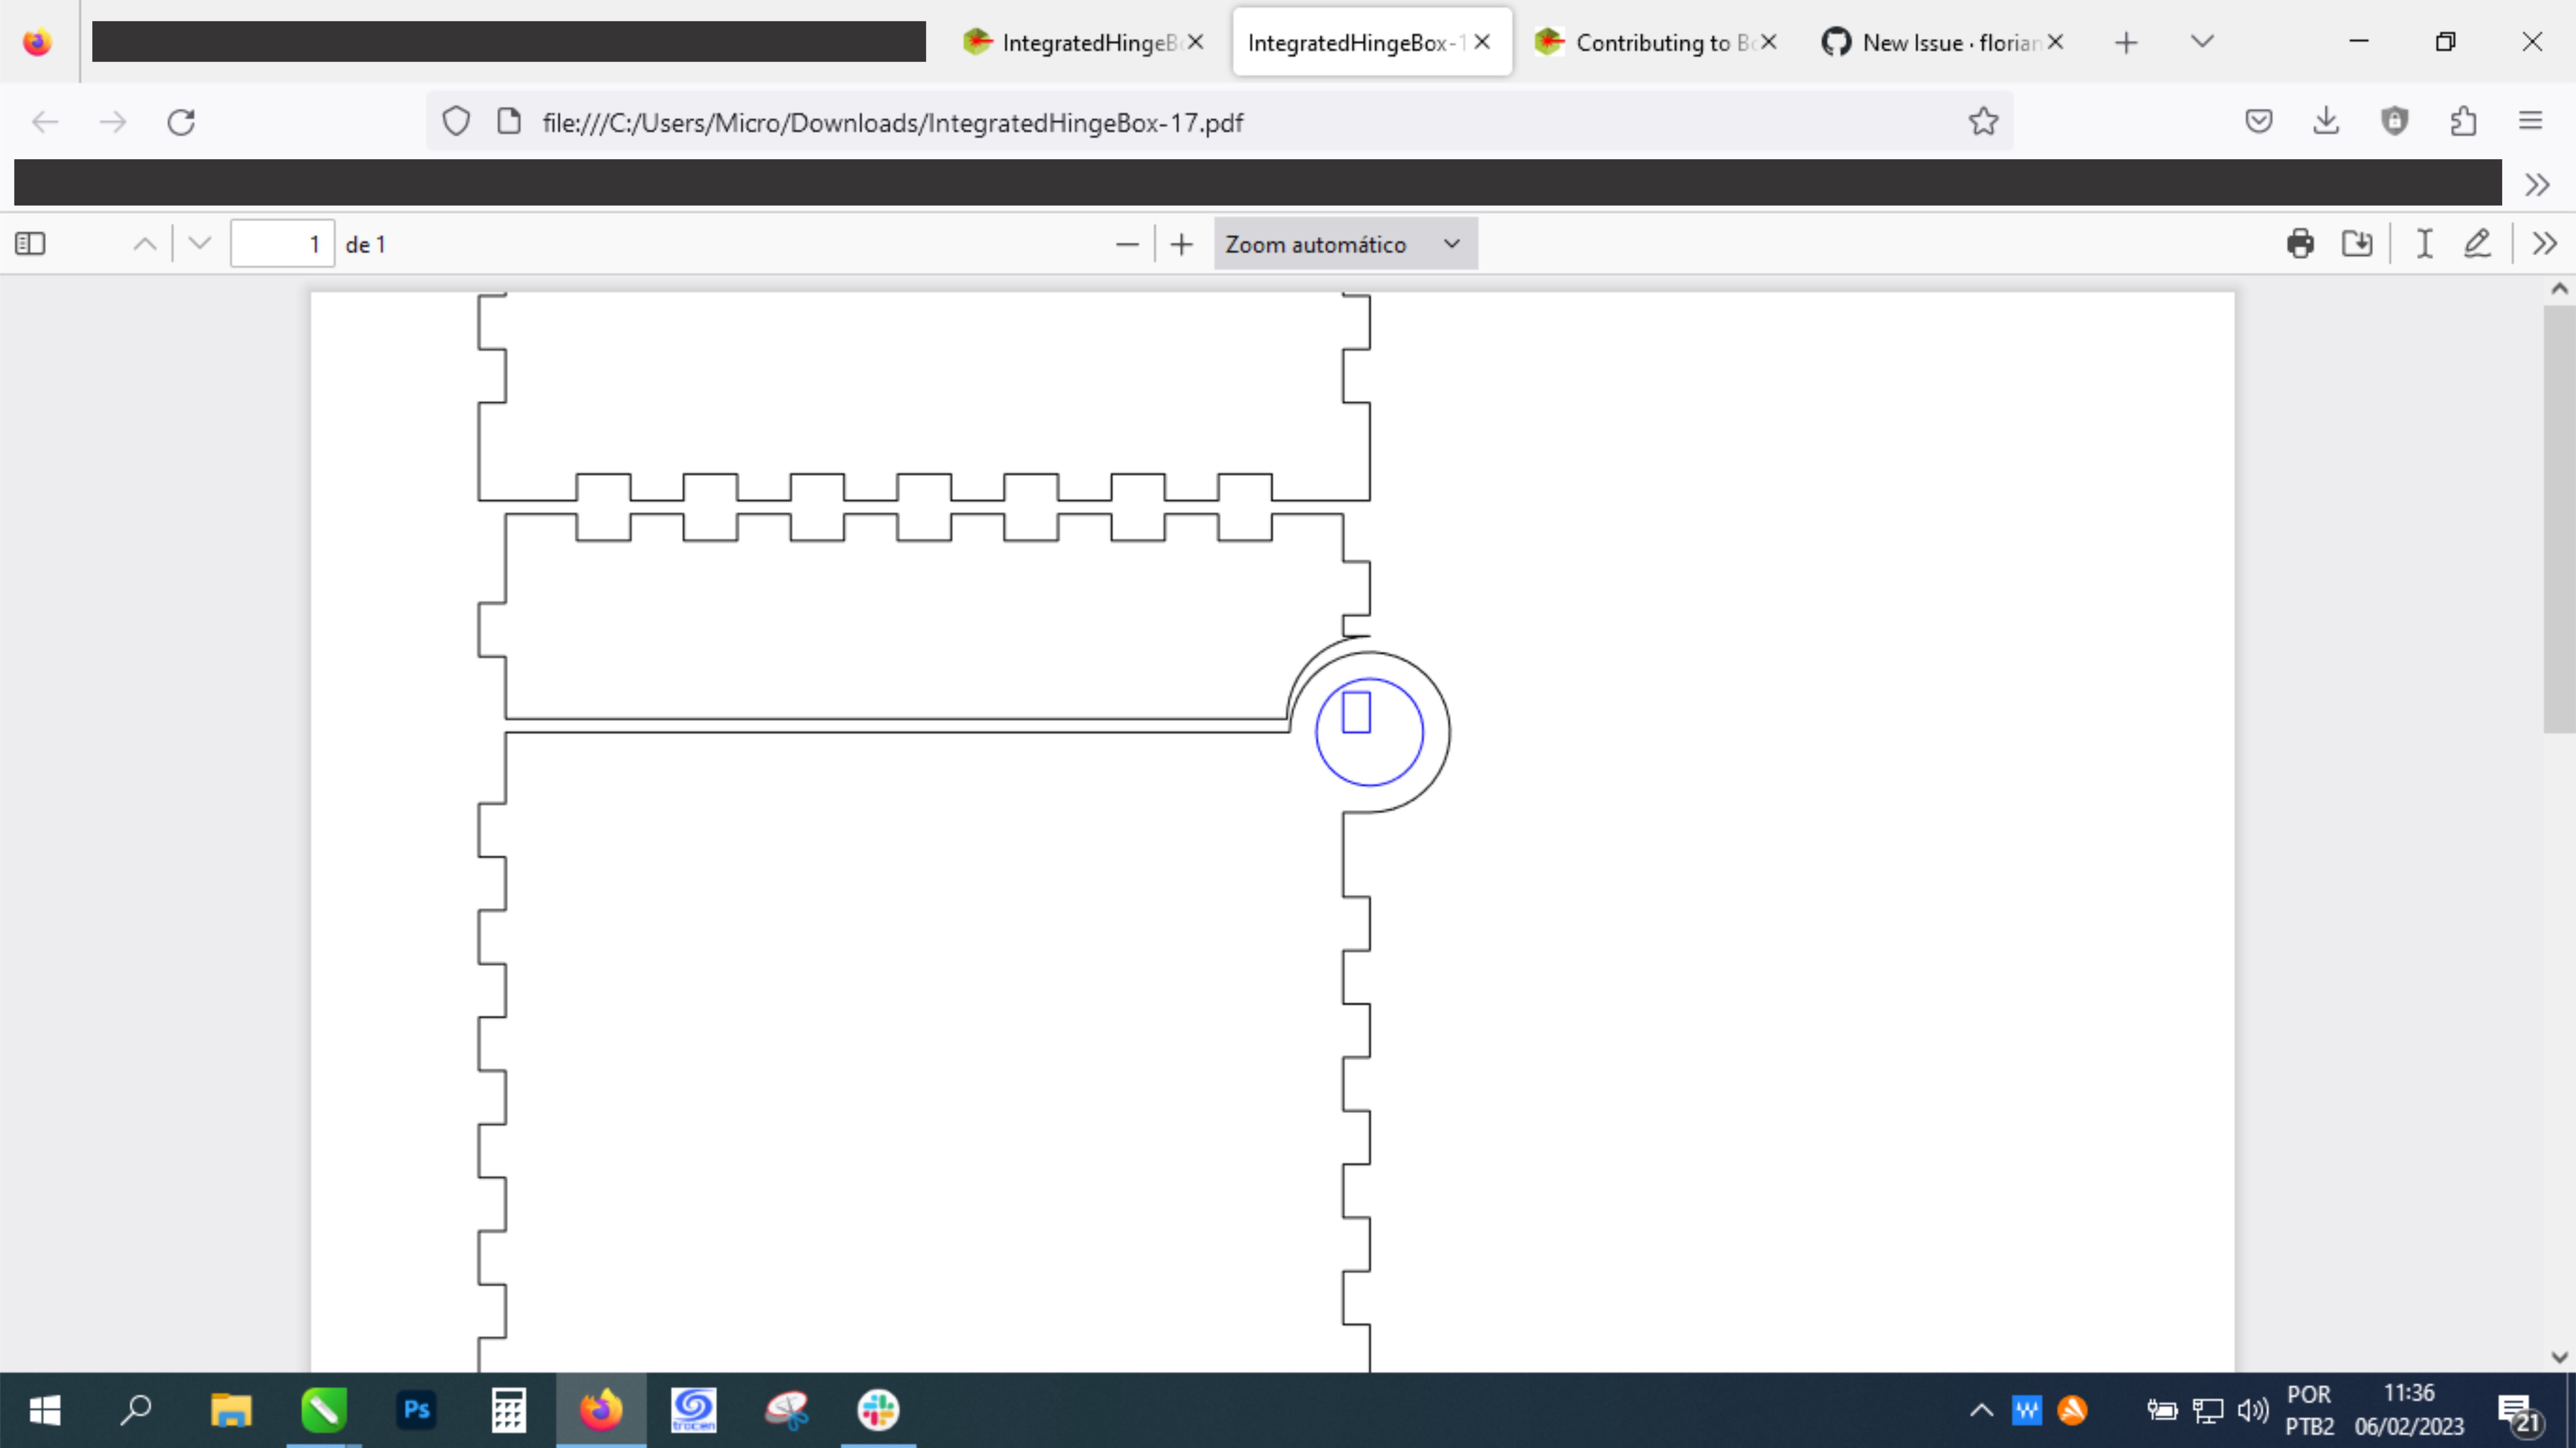Zoom out of the PDF page
The image size is (2576, 1448).
[1127, 243]
